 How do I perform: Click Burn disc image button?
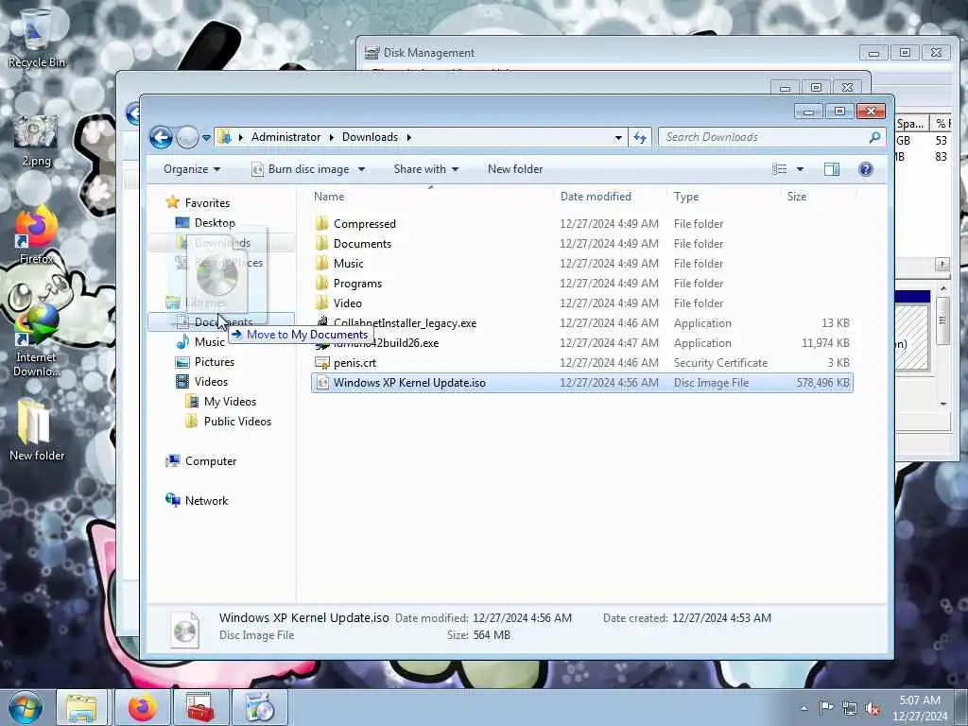click(x=301, y=169)
